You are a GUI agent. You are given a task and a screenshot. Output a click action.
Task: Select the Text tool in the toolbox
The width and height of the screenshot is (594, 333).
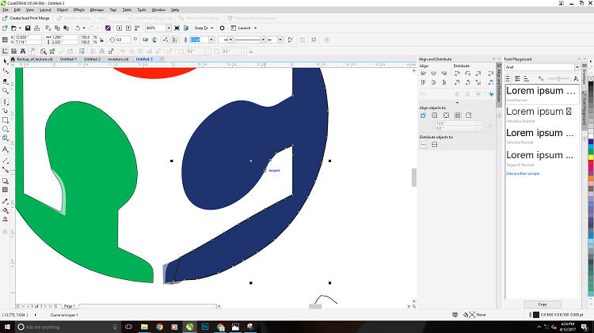(6, 149)
